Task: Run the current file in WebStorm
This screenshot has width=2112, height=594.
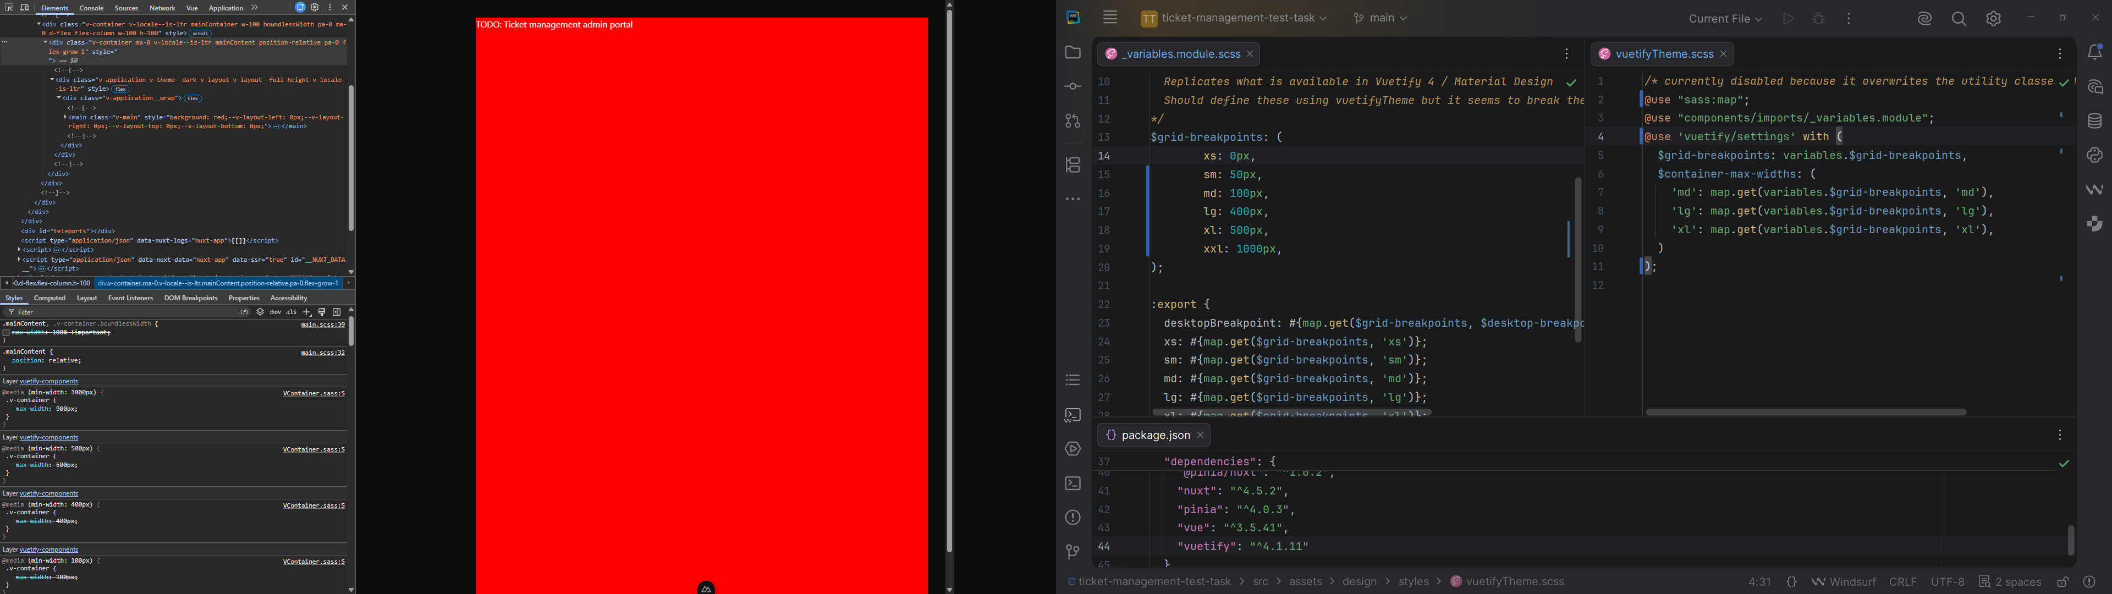Action: [1788, 19]
